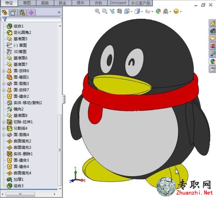Expand the 面-剪裁3 tree node
The width and height of the screenshot is (216, 198).
(x=4, y=84)
